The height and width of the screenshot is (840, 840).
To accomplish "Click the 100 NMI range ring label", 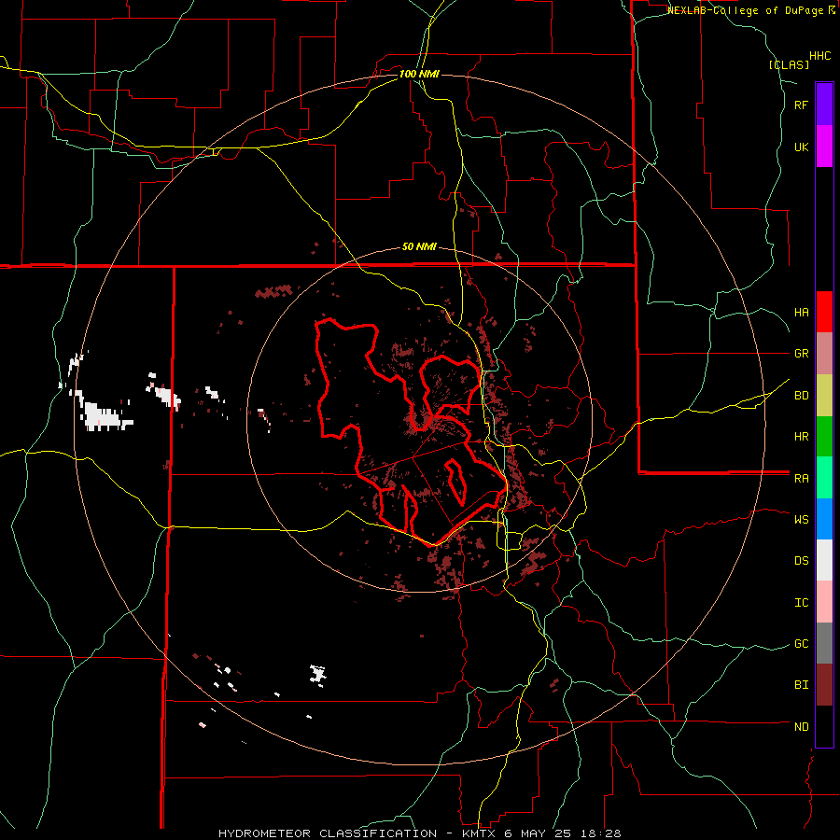I will tap(419, 74).
